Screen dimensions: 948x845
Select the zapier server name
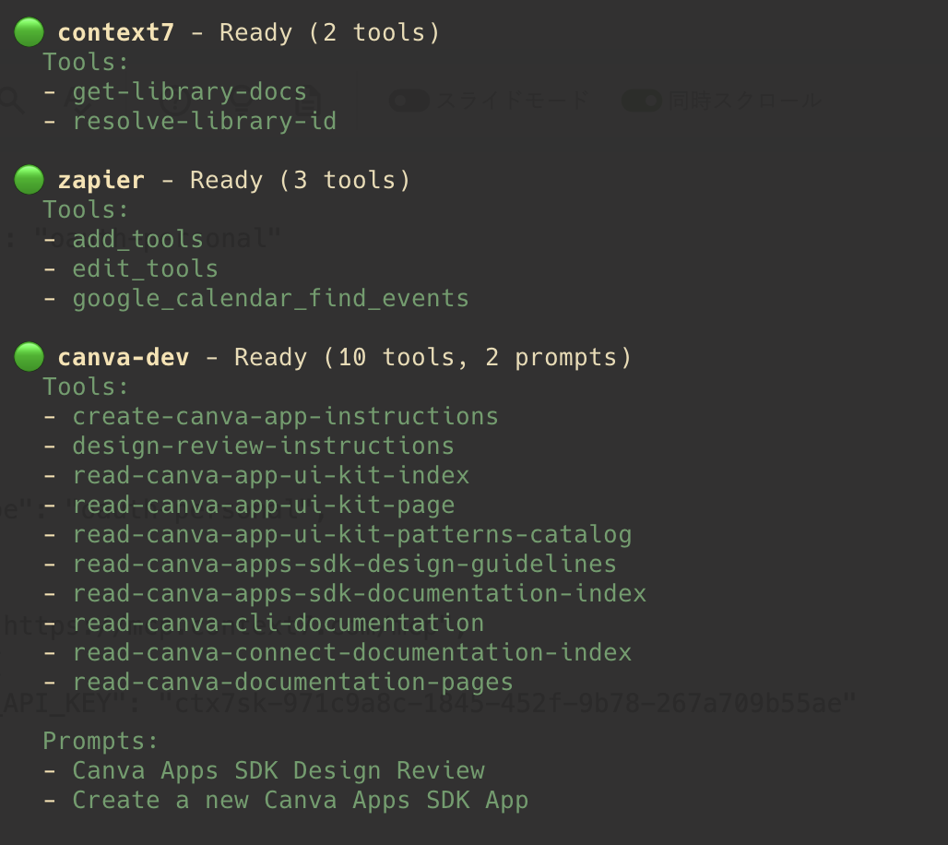click(101, 181)
